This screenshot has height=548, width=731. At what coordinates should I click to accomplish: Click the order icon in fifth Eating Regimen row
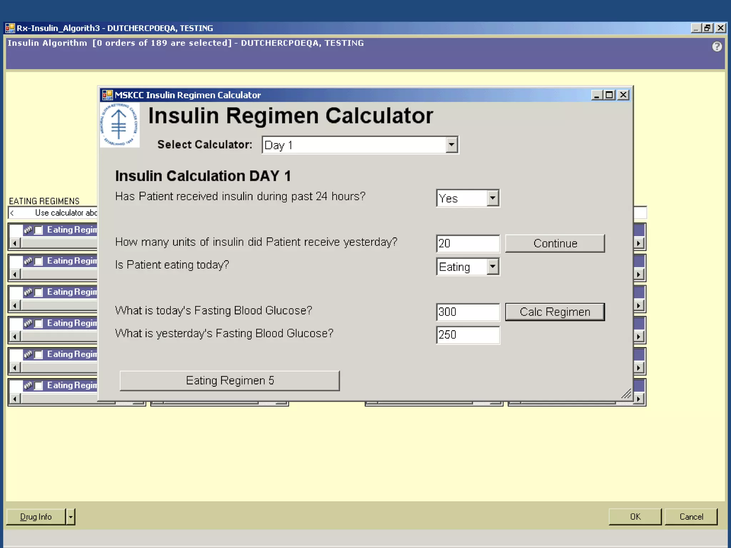tap(28, 354)
